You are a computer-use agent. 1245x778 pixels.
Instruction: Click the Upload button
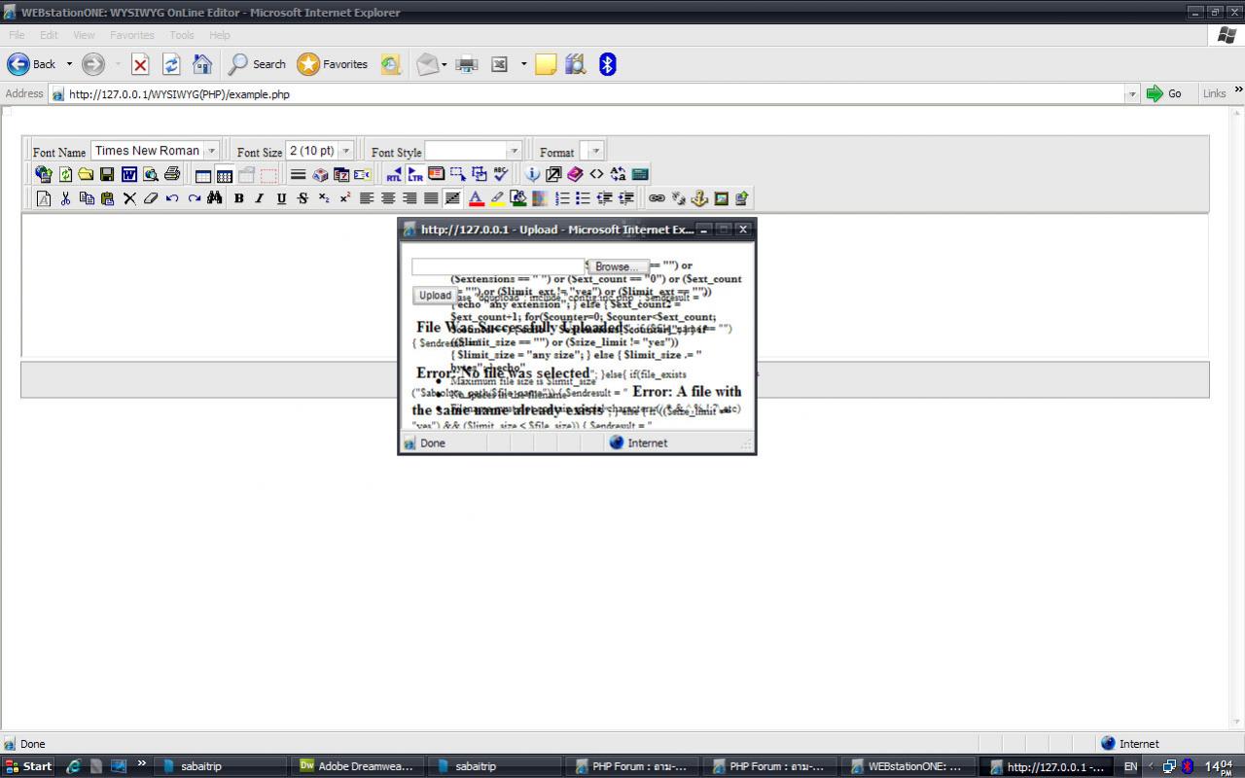pyautogui.click(x=435, y=296)
